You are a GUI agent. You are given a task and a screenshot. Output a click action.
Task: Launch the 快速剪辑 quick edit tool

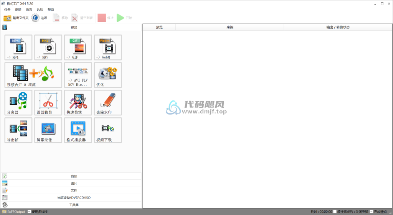[78, 102]
